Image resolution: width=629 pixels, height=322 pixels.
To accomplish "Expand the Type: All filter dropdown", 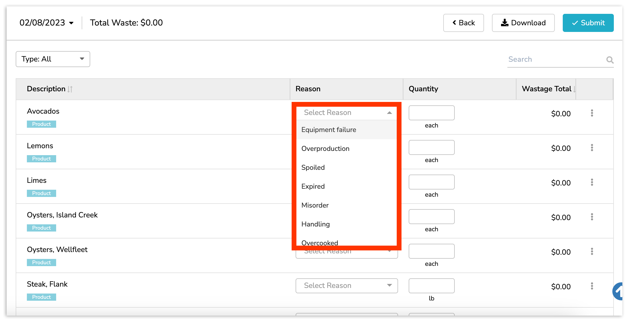I will click(x=53, y=59).
